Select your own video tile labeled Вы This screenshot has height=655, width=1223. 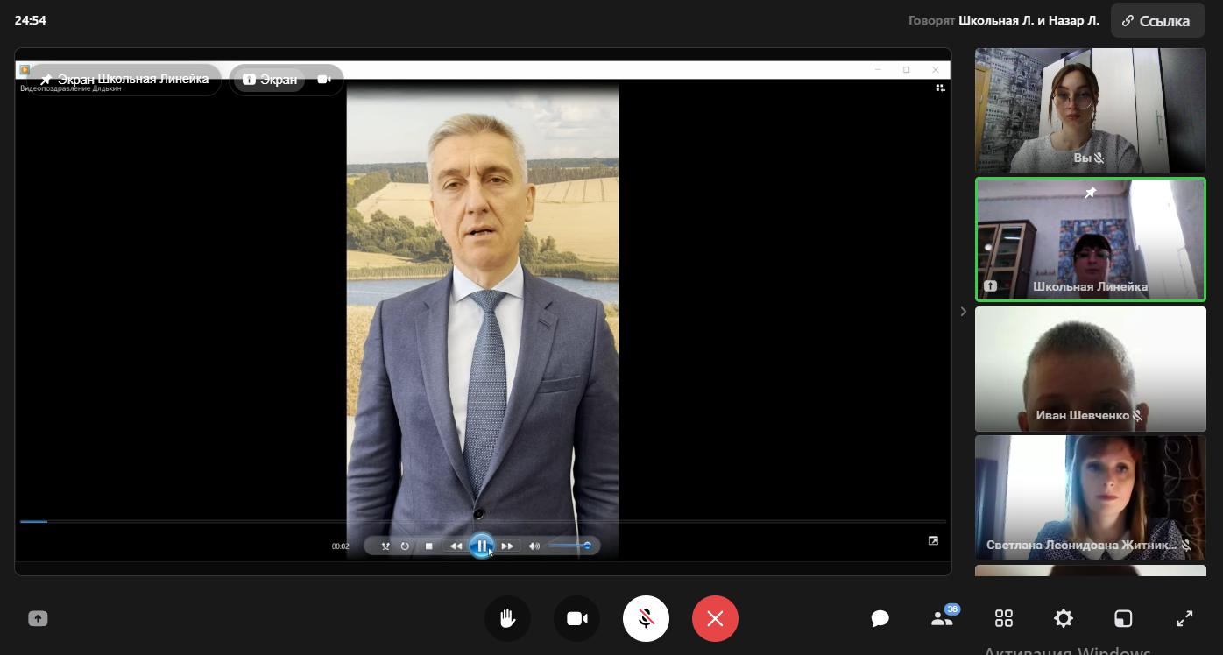point(1091,110)
